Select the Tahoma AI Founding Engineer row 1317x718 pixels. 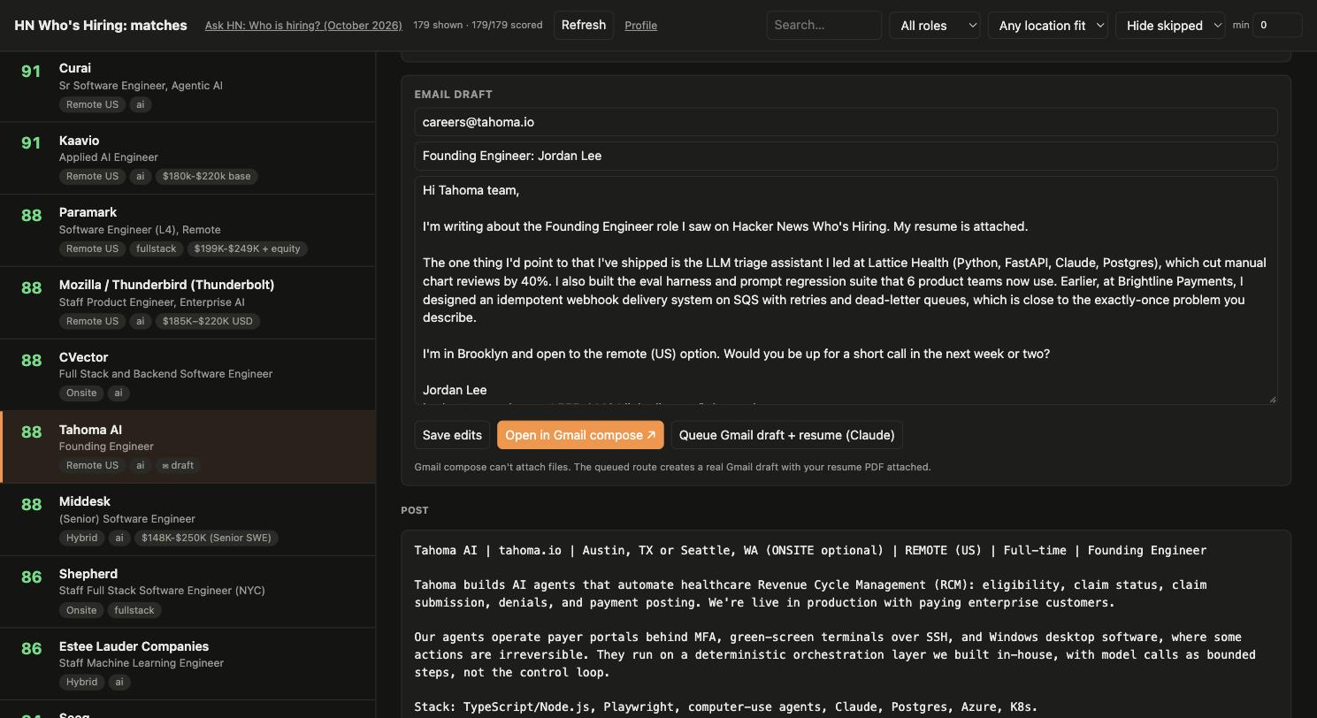(188, 447)
